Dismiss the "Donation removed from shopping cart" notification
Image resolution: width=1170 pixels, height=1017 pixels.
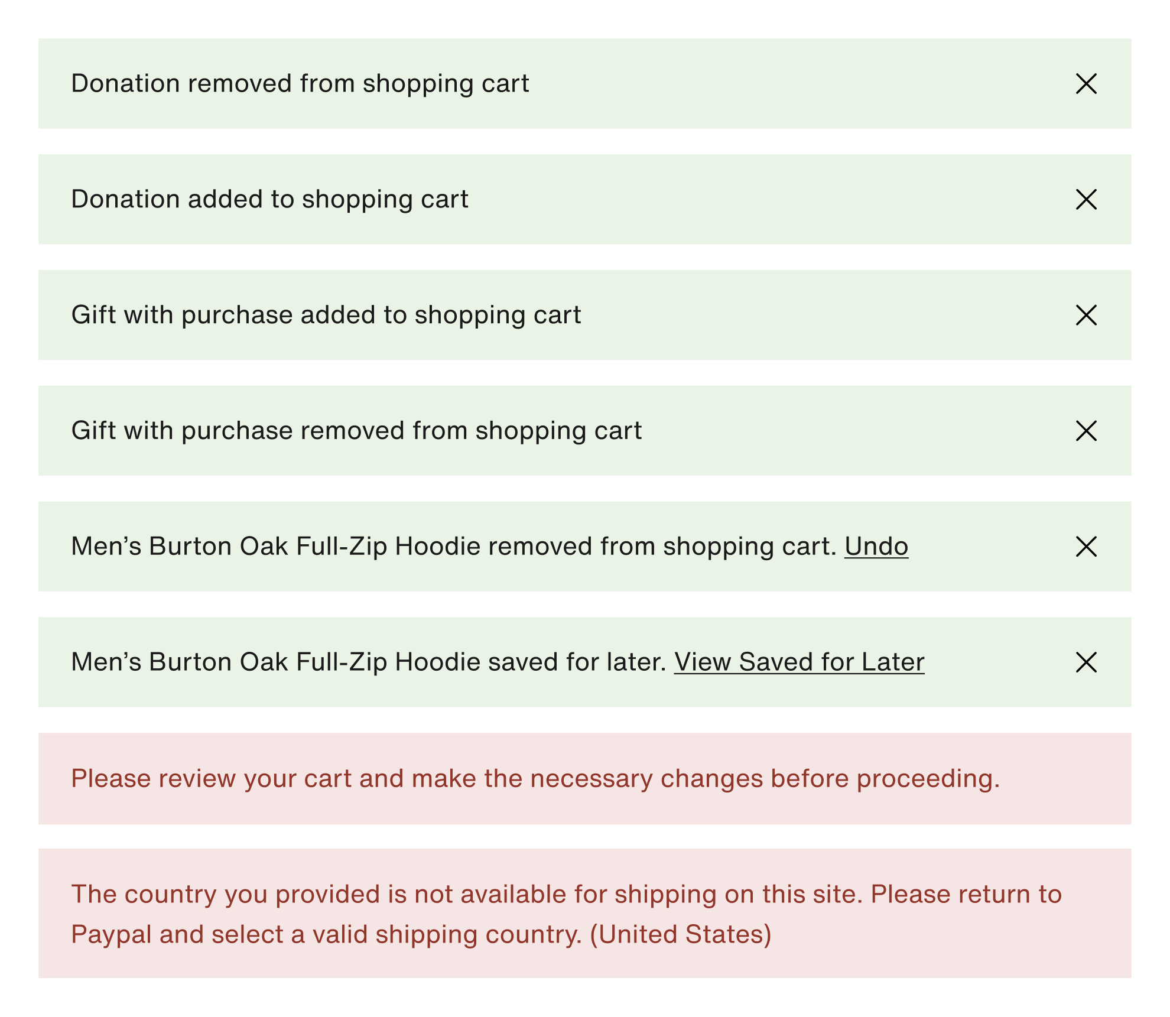coord(1086,84)
